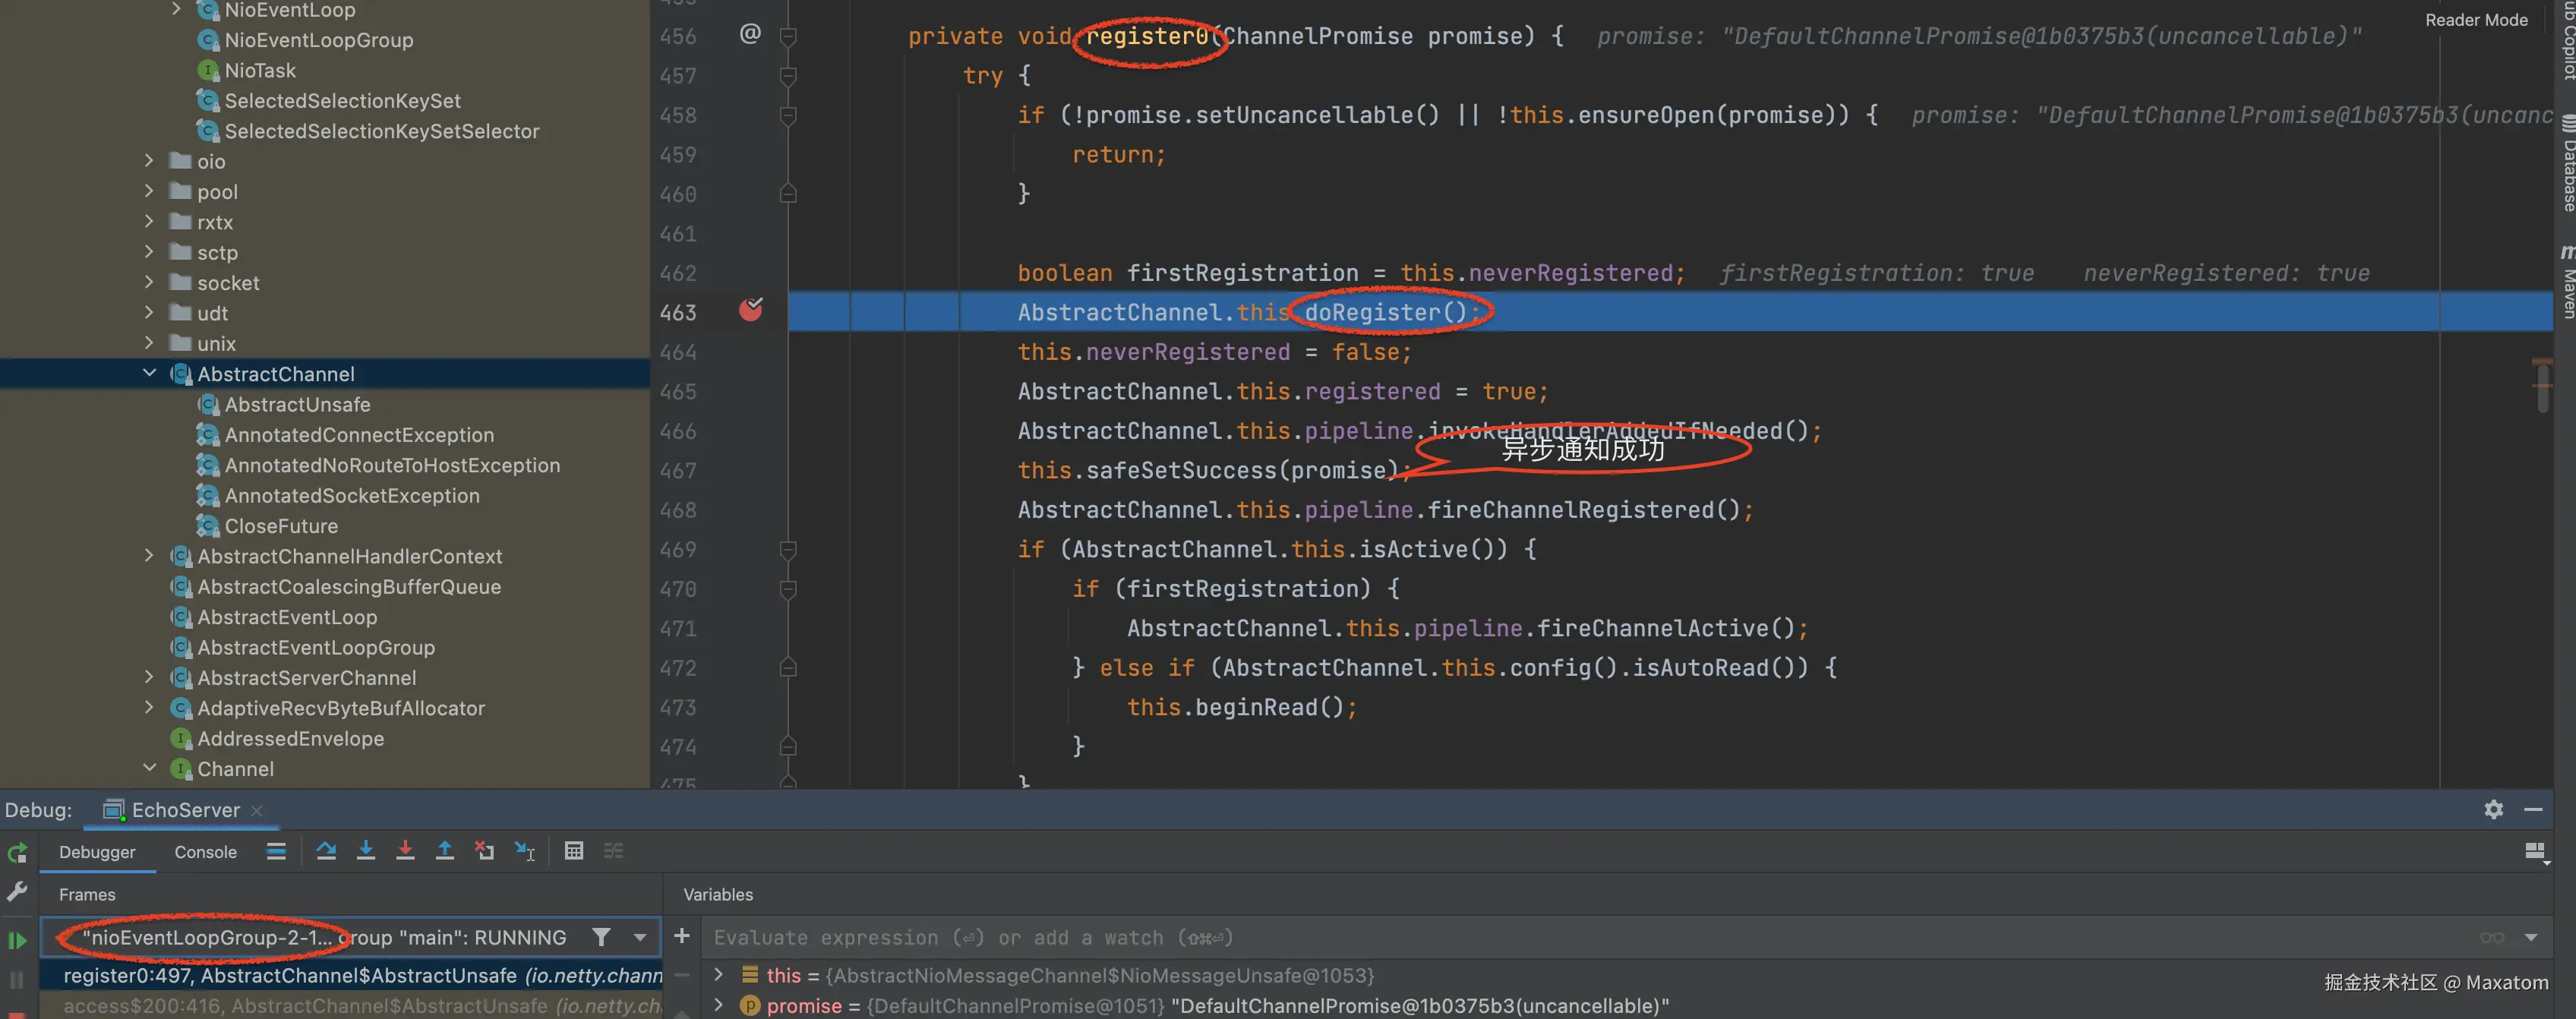
Task: Click the red Force Step Into icon
Action: click(405, 851)
